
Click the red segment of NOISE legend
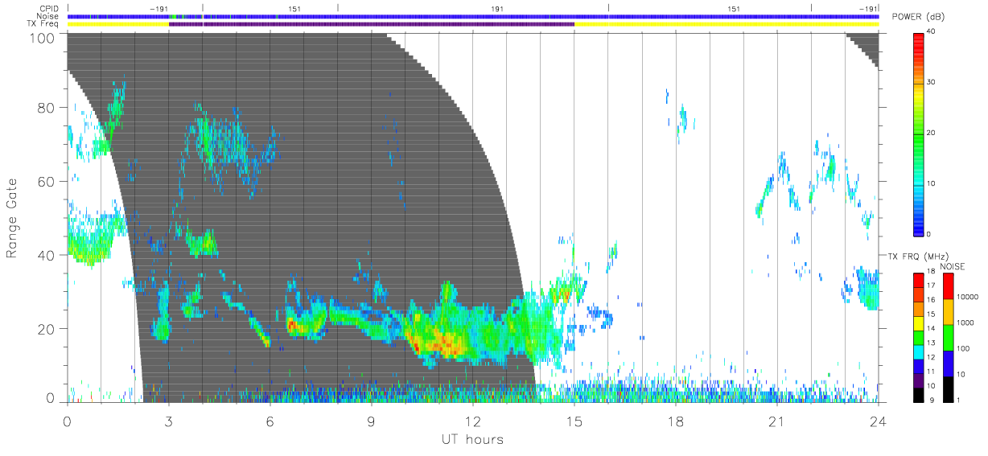949,285
